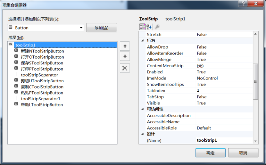
Task: Move selected member up
Action: 125,46
